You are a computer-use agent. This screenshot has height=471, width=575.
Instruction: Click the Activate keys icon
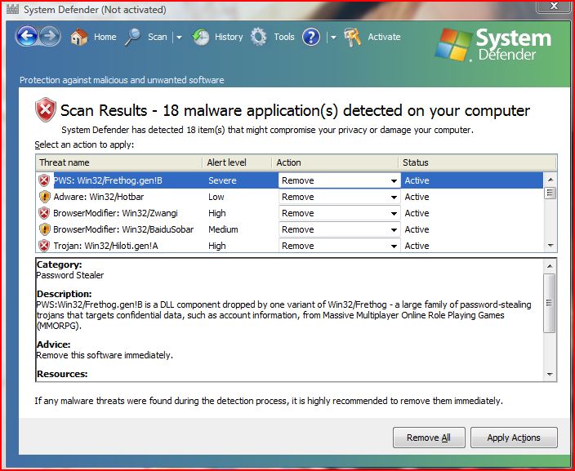(x=353, y=37)
